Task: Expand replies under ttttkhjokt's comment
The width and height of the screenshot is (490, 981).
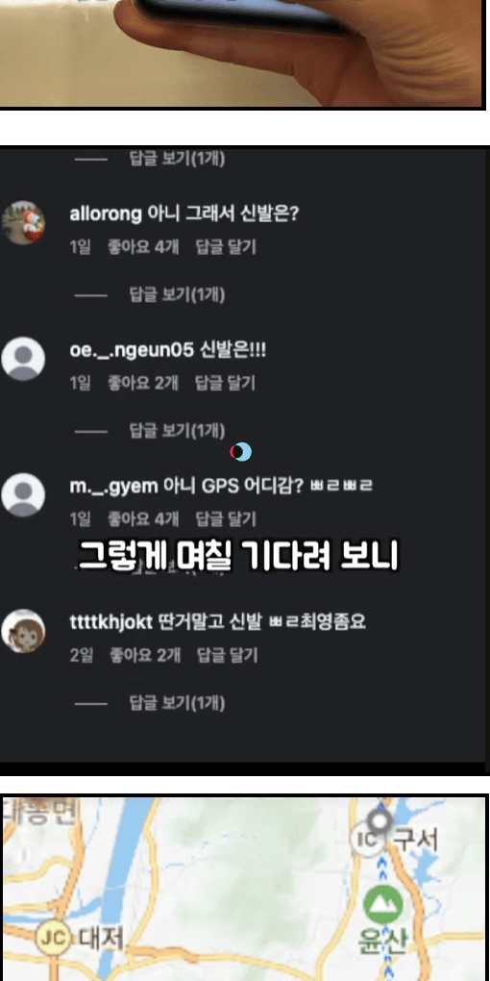Action: point(177,703)
